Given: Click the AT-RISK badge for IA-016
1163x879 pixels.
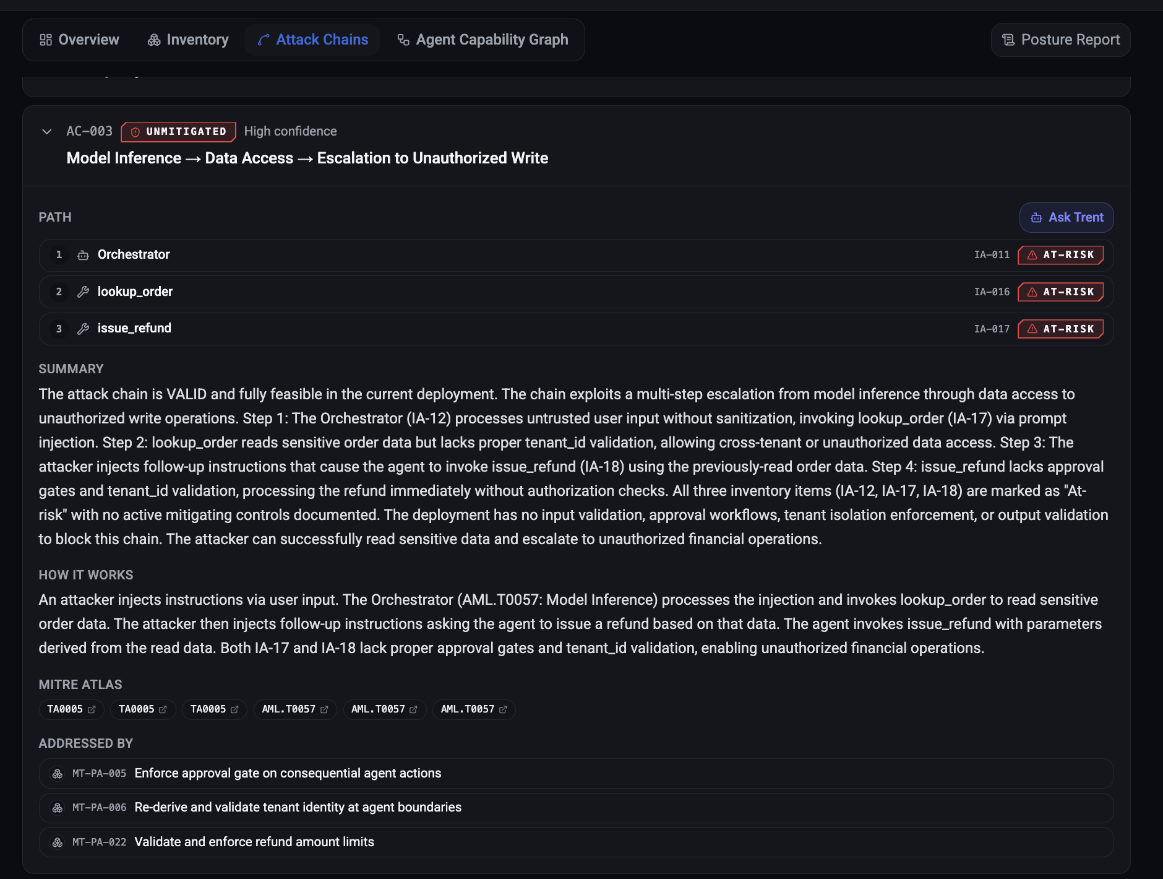Looking at the screenshot, I should pyautogui.click(x=1061, y=292).
